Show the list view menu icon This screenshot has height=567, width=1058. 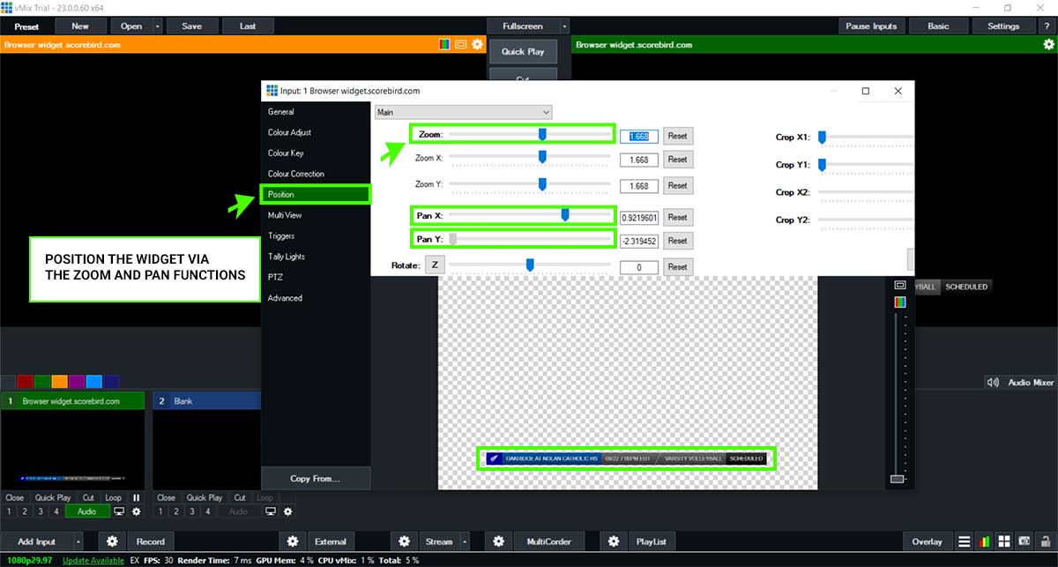click(965, 541)
